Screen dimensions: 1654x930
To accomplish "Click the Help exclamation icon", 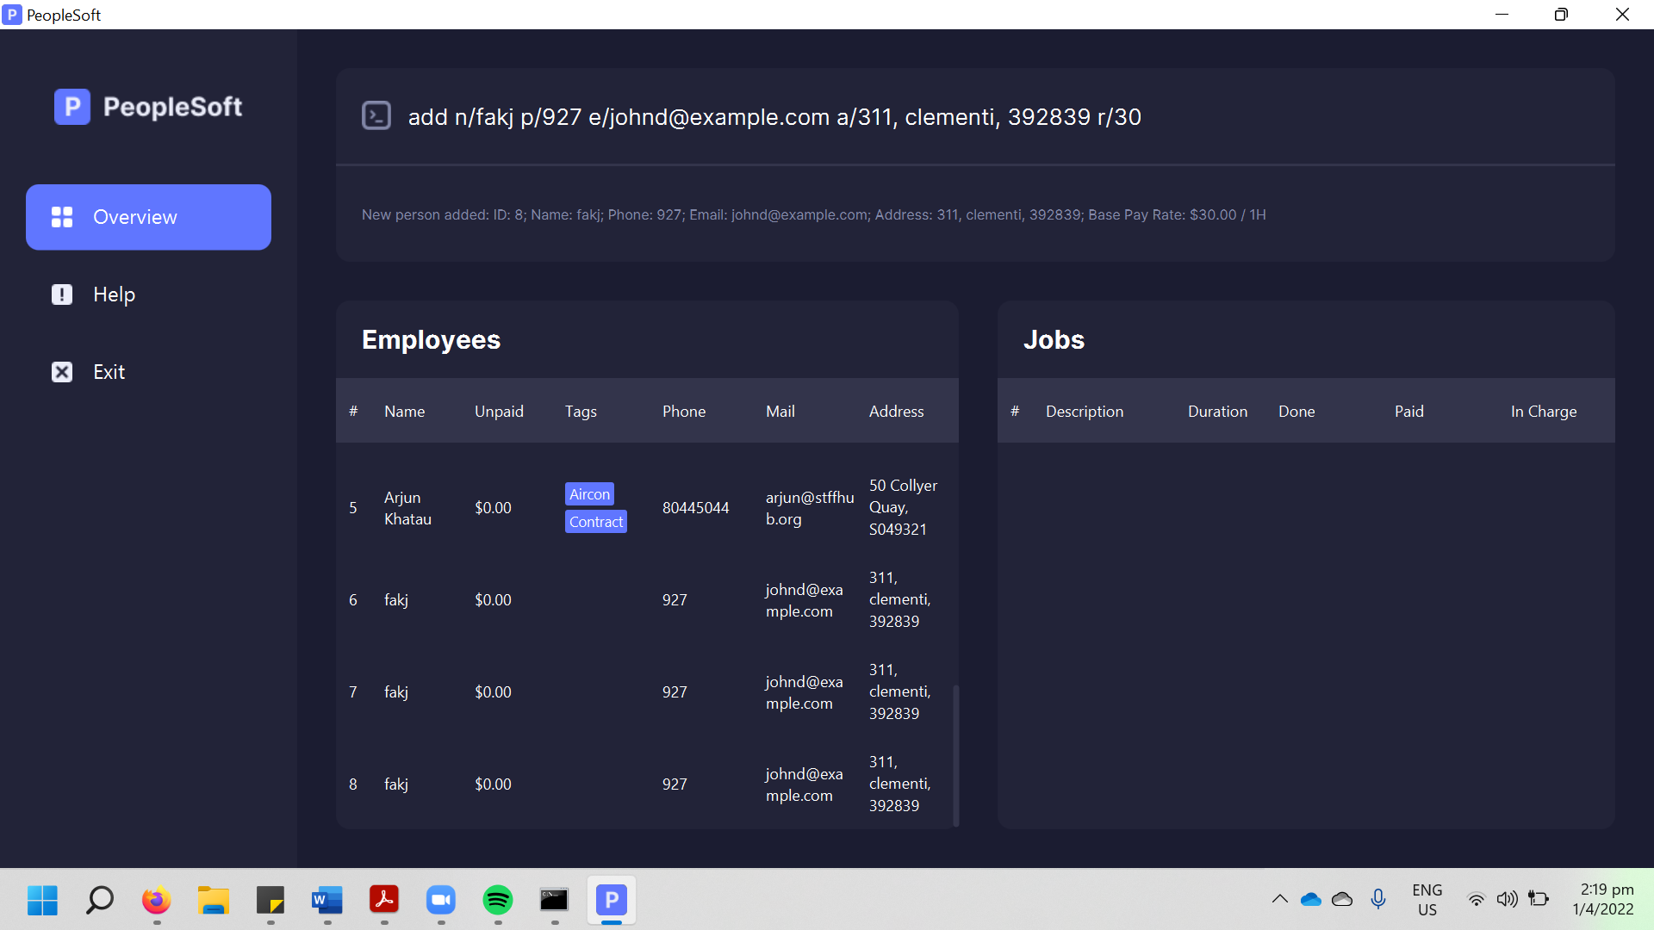I will (x=62, y=294).
